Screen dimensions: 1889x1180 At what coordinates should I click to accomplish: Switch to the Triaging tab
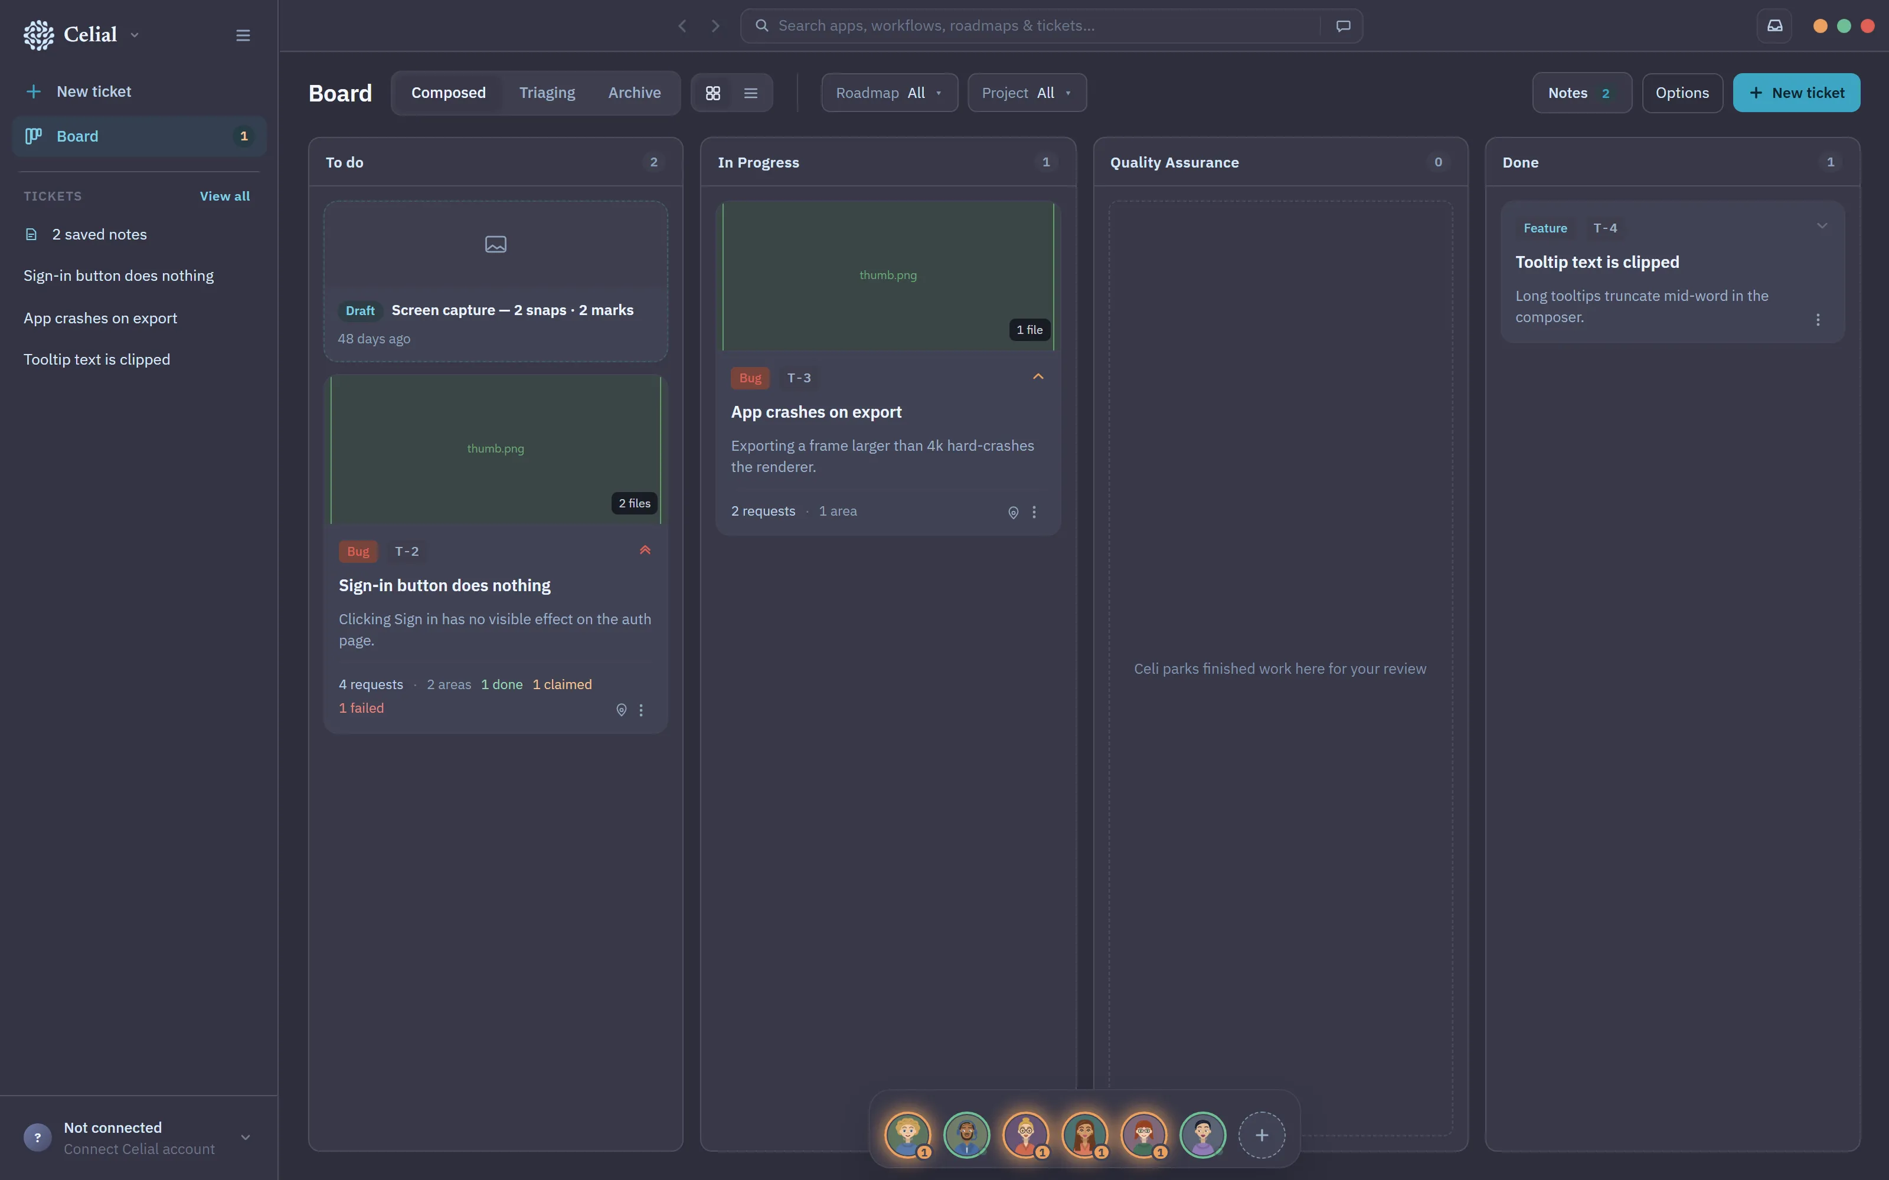click(x=547, y=93)
